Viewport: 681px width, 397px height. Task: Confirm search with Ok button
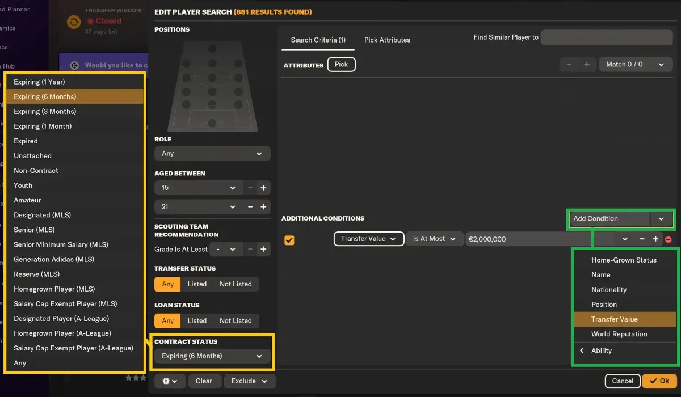tap(660, 381)
